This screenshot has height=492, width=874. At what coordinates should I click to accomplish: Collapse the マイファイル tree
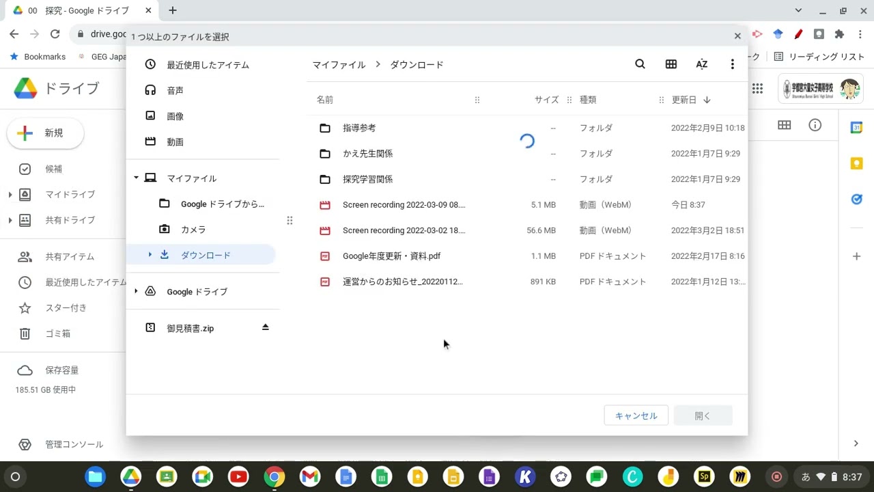point(136,178)
